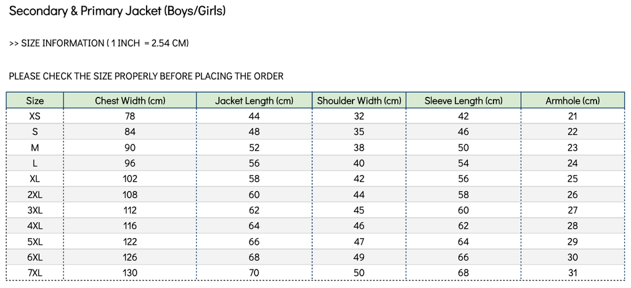Click the "Armhole (cm)" column header
This screenshot has height=288, width=631.
(572, 101)
